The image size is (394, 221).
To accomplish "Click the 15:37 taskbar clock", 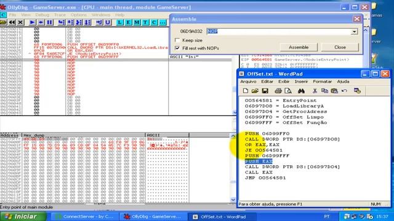I will (382, 216).
